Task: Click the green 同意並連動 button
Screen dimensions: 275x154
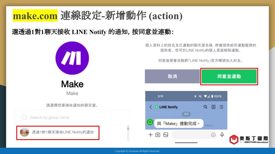Action: pyautogui.click(x=229, y=76)
